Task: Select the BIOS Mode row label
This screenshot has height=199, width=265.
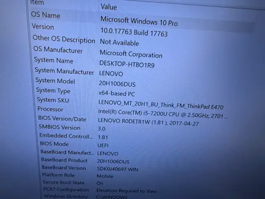Action: (54, 144)
